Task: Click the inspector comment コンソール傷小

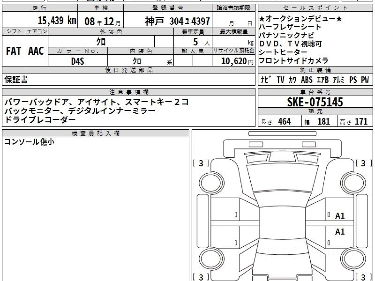Action: click(x=29, y=142)
